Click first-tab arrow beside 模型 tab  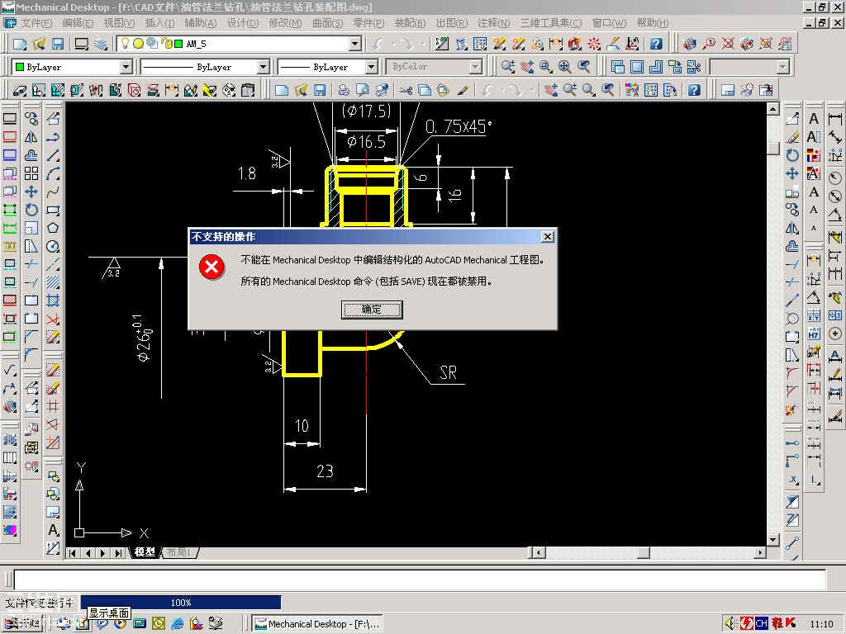tap(73, 552)
